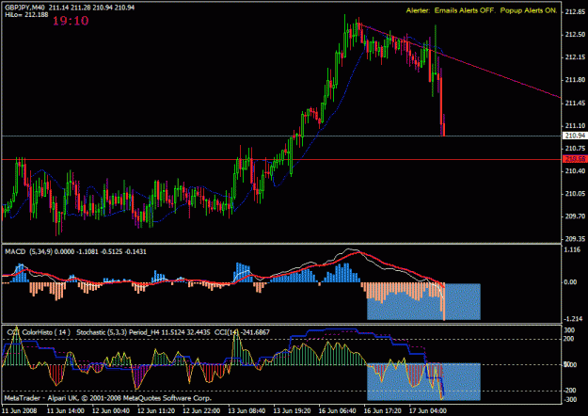
Task: Click the current price tag 210.94
Action: 575,136
